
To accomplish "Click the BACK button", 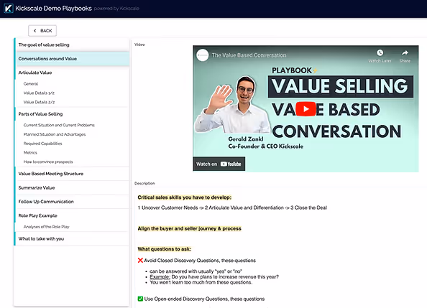I will coord(42,31).
